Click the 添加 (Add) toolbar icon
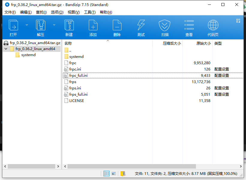The image size is (246, 180). click(x=93, y=25)
